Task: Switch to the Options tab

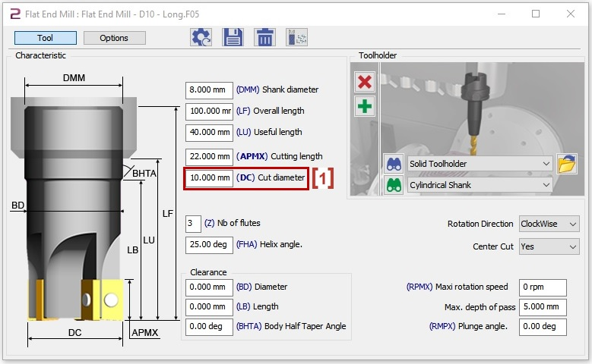Action: point(114,38)
